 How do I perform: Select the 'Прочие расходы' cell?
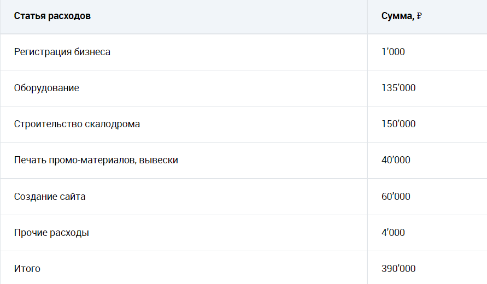tap(51, 233)
